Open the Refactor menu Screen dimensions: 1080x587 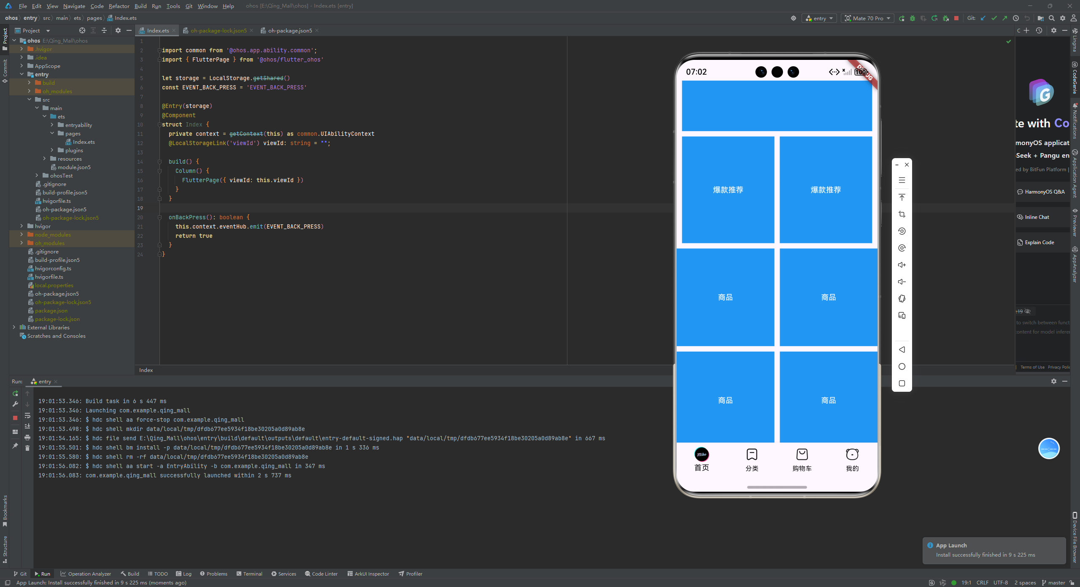click(x=119, y=6)
